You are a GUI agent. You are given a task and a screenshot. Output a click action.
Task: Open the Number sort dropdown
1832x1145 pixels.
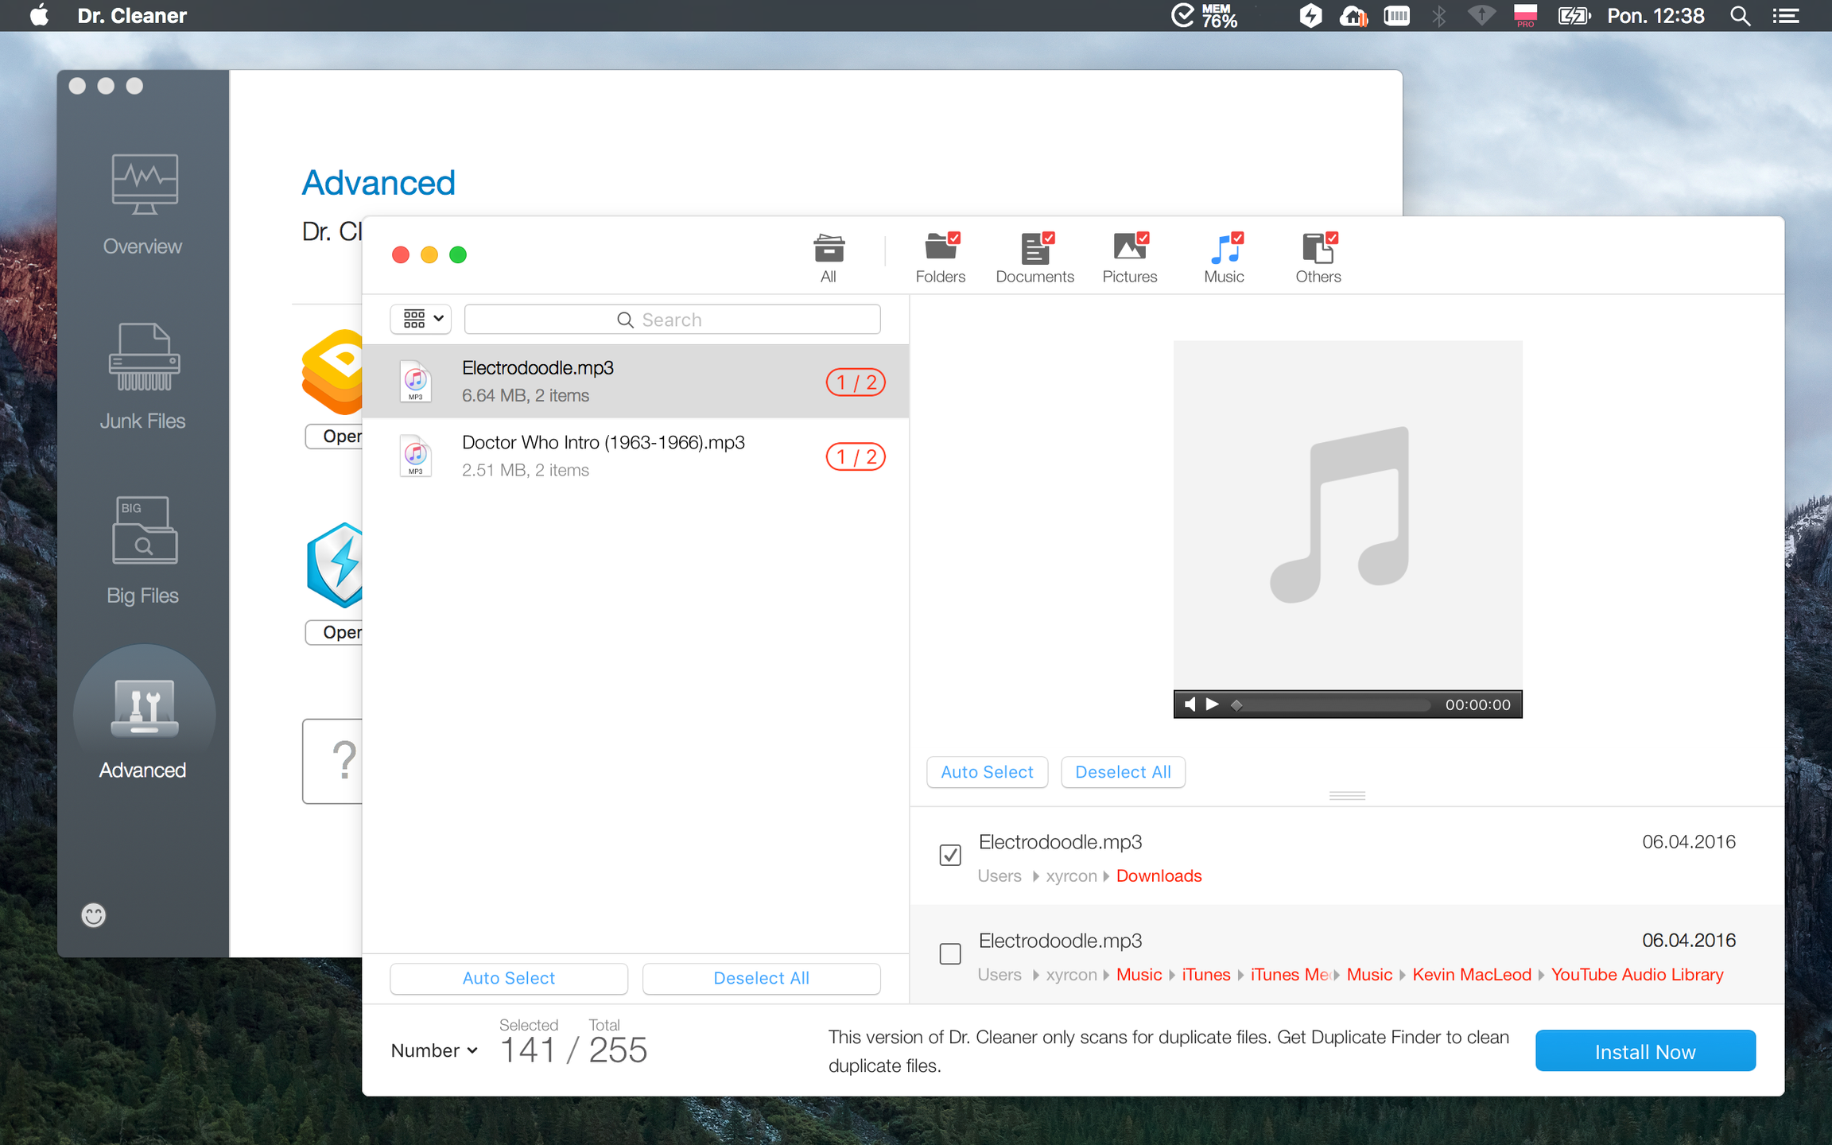pyautogui.click(x=434, y=1050)
